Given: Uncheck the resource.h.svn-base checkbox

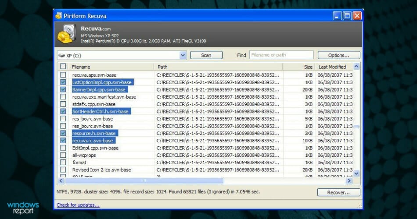Looking at the screenshot, I should click(x=63, y=133).
